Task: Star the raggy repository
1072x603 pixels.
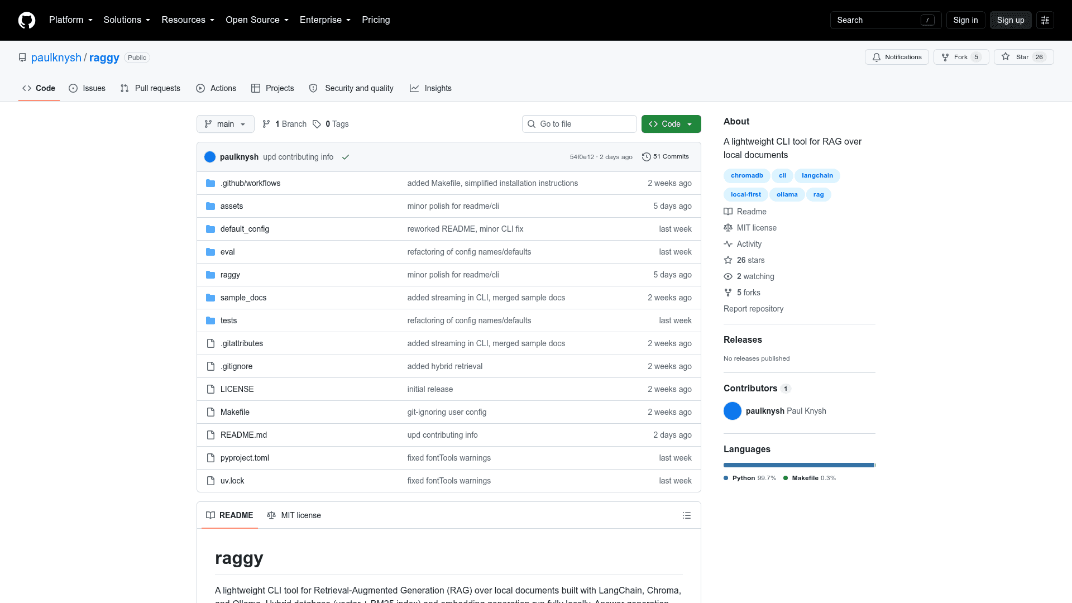Action: pos(1023,57)
